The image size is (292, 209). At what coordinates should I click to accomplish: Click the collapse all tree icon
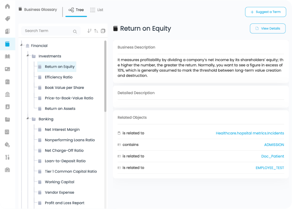[103, 31]
